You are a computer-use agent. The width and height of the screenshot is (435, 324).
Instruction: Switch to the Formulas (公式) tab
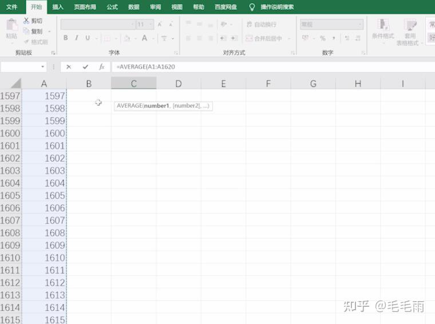(112, 7)
